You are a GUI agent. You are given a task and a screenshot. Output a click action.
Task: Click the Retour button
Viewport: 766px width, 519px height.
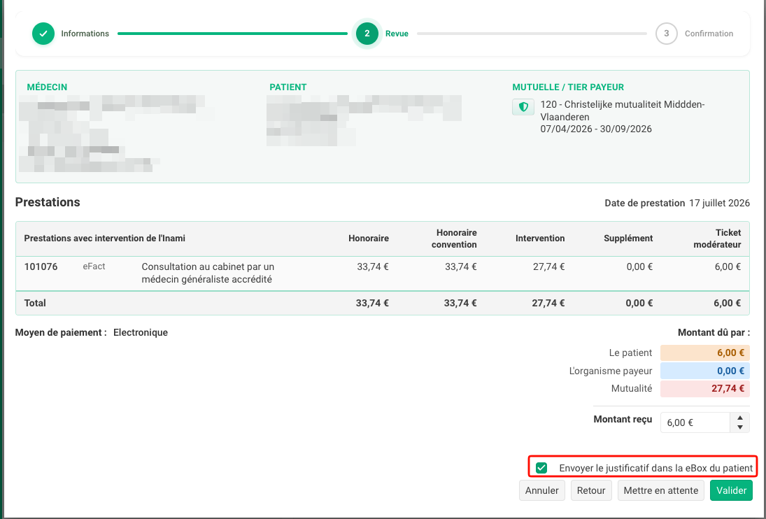(x=591, y=491)
